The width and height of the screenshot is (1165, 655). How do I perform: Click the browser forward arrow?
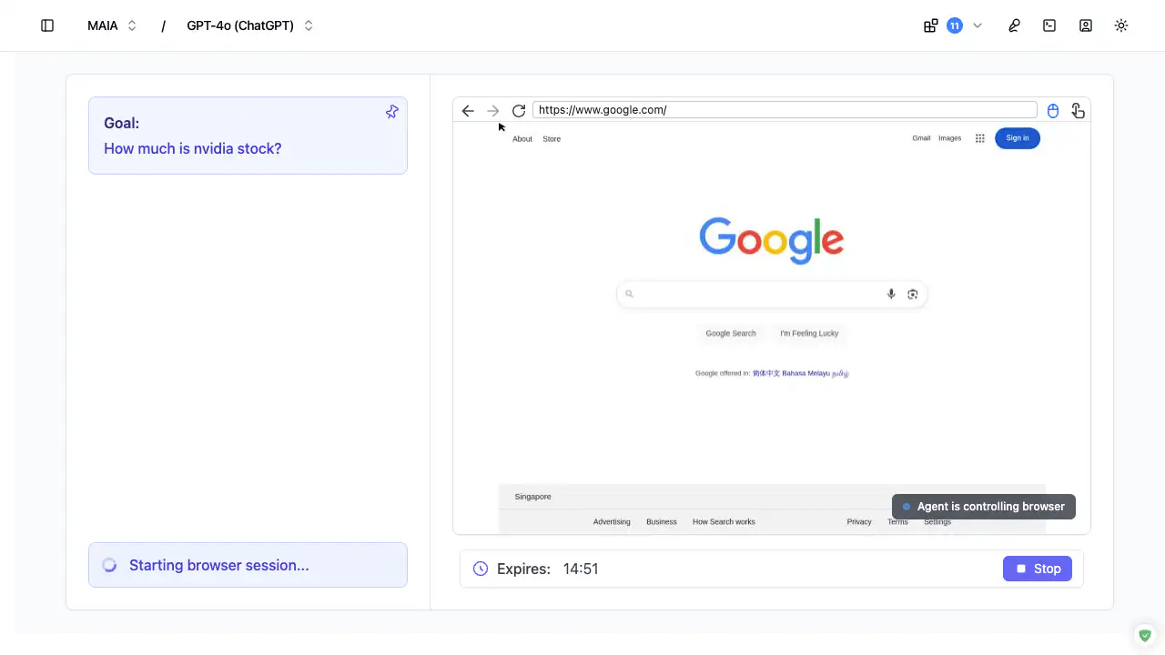pos(493,110)
